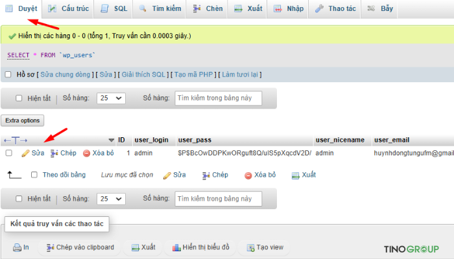Click Xuất icon for selected items

coord(295,175)
